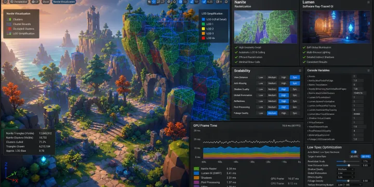Click the LOD 4+ red swatch

click(203, 38)
